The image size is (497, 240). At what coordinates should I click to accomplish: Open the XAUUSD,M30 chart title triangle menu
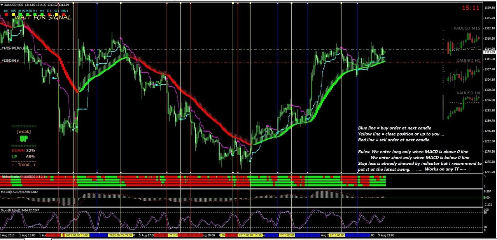pyautogui.click(x=2, y=5)
